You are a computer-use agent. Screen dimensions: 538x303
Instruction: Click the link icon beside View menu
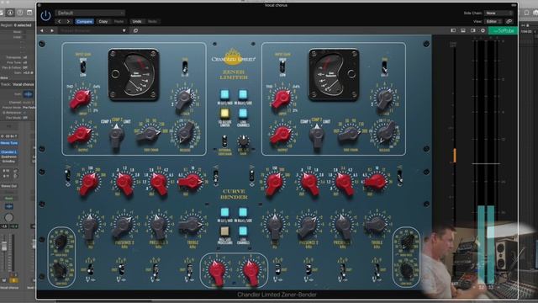(x=509, y=21)
